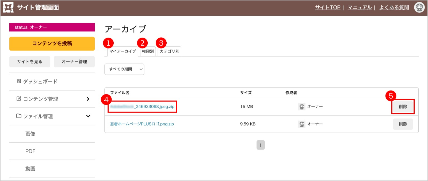Image resolution: width=428 pixels, height=181 pixels.
Task: Click the content management edit icon
Action: [x=19, y=99]
